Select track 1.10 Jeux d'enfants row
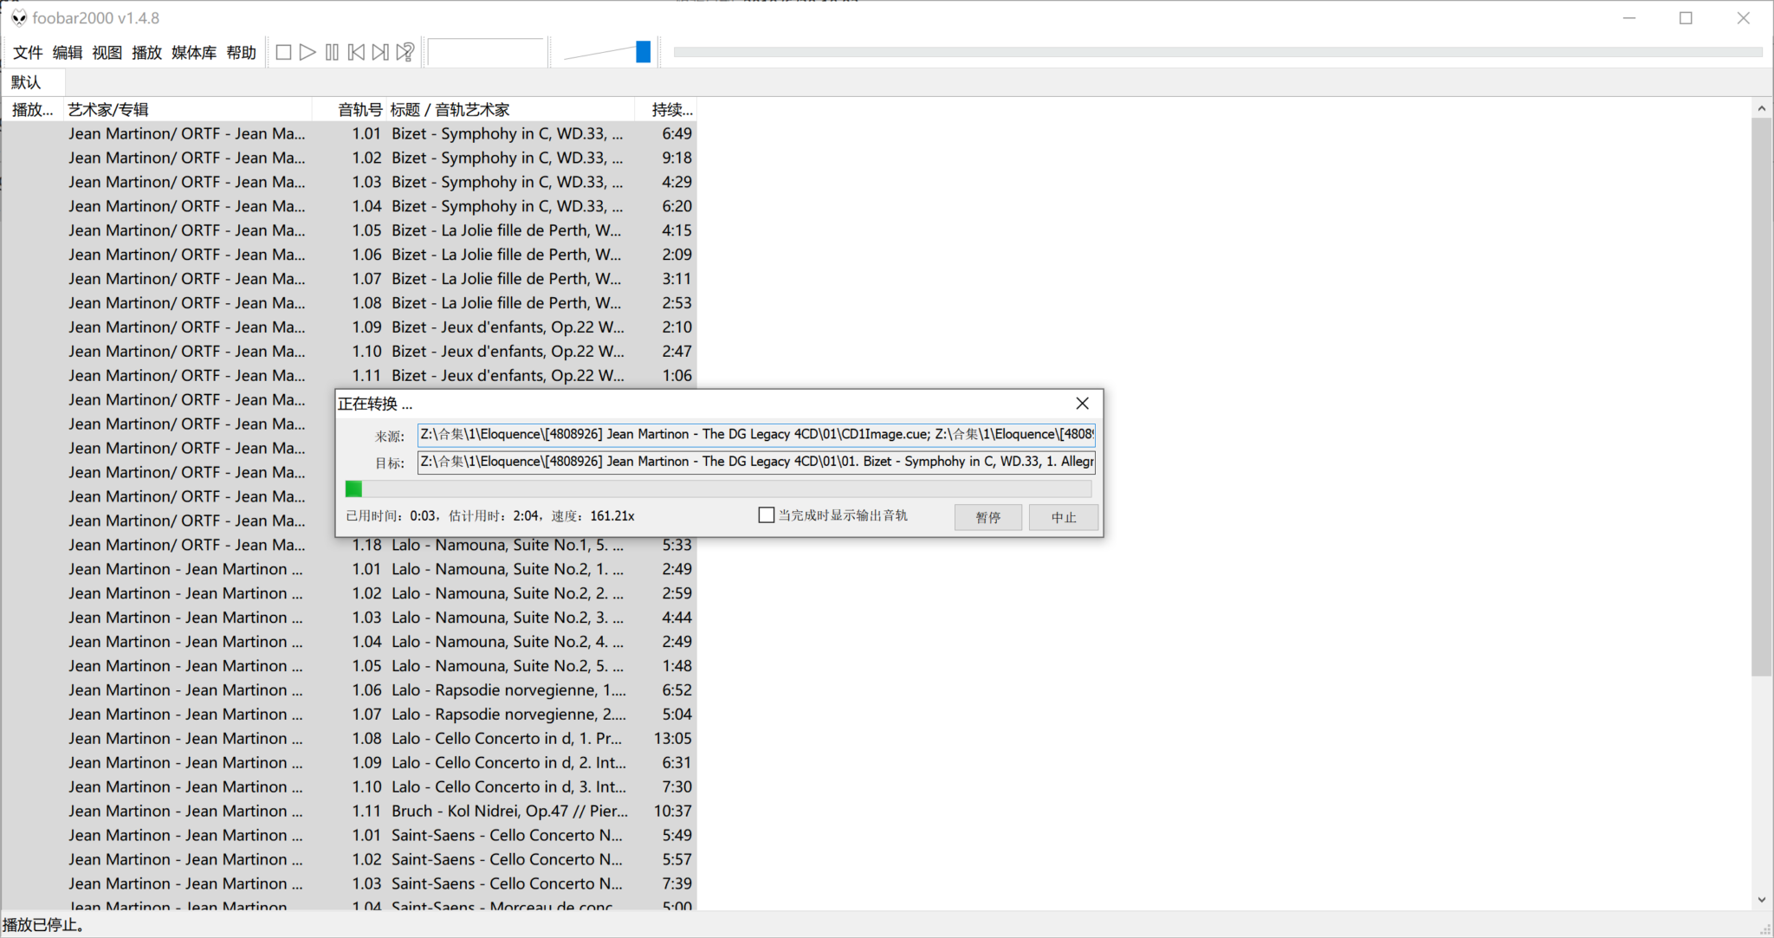1774x938 pixels. click(349, 352)
